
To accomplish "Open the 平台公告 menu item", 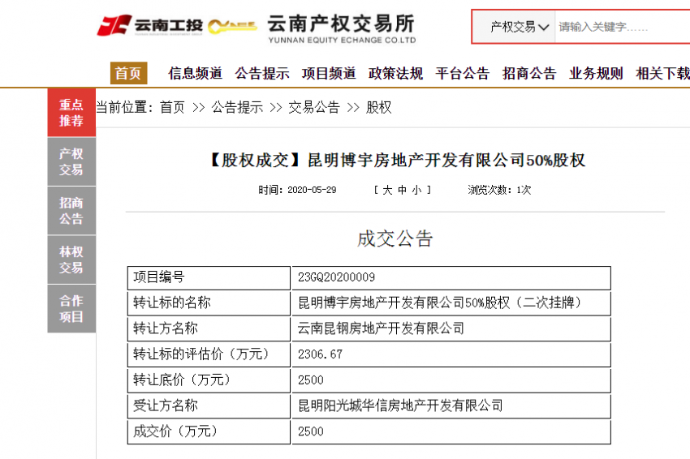I will [x=463, y=74].
